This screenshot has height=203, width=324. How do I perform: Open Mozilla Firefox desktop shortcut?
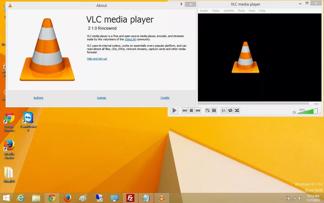pos(9,150)
